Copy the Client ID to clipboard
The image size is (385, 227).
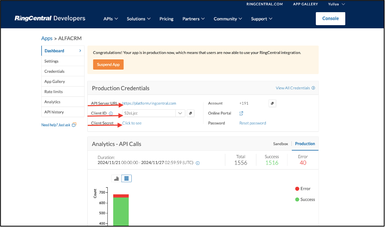click(x=190, y=113)
